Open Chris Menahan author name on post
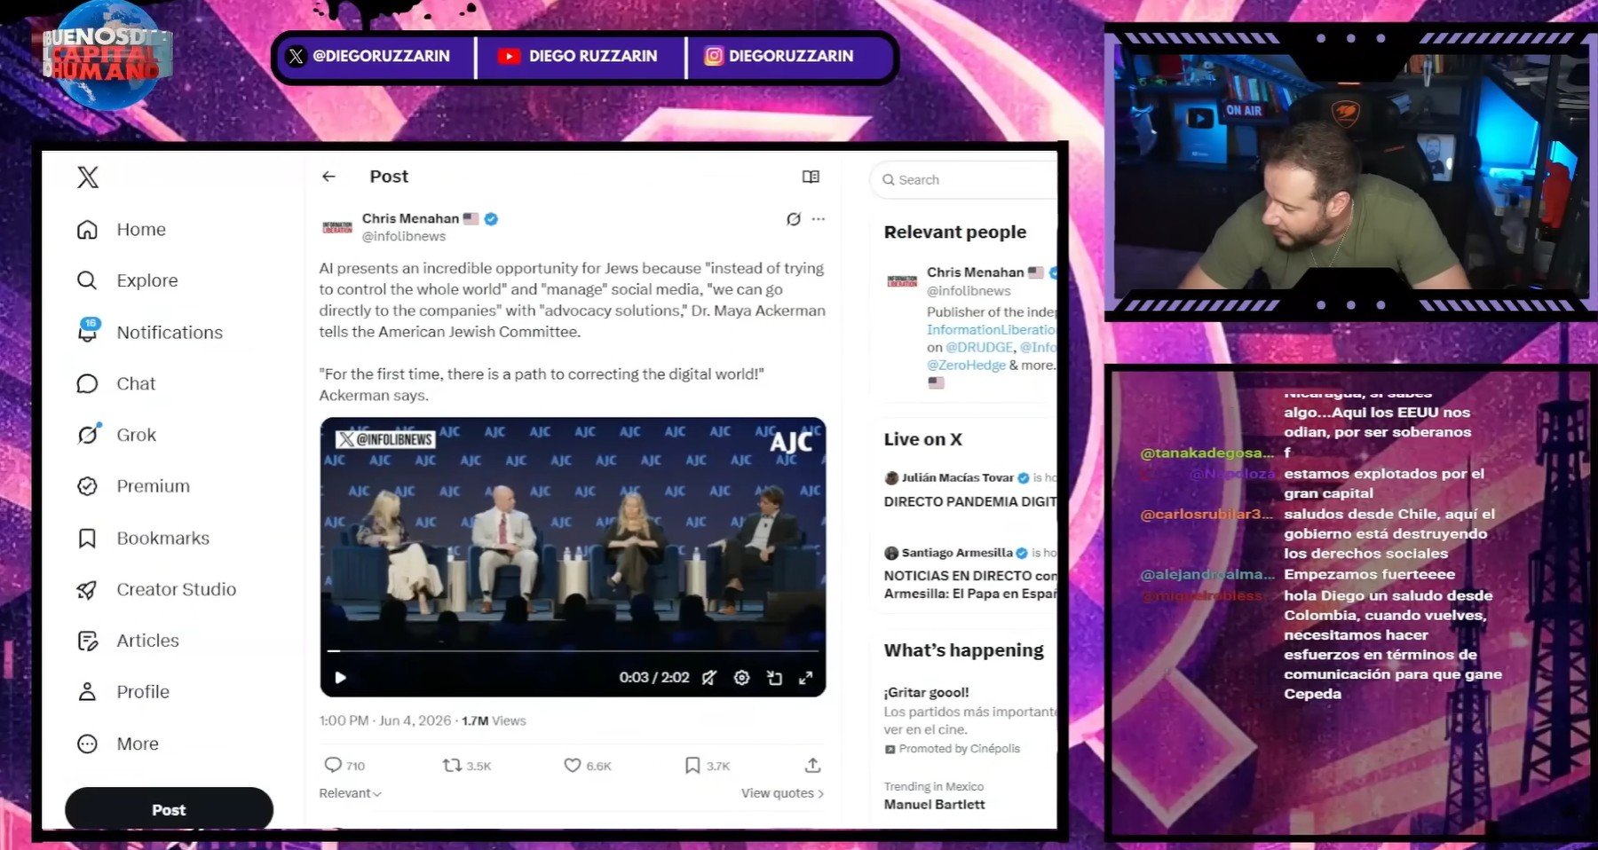Screen dimensions: 1598x850 410,218
